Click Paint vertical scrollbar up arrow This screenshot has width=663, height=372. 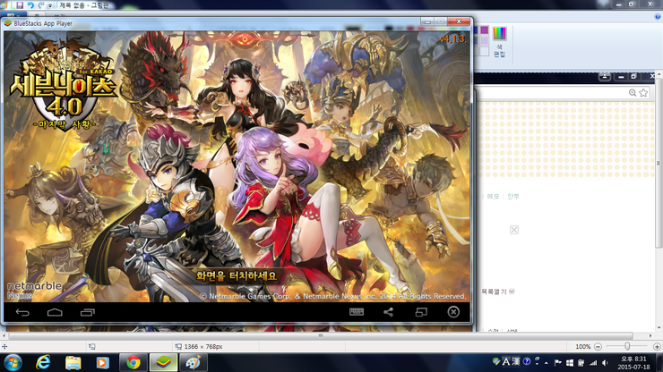click(x=659, y=74)
